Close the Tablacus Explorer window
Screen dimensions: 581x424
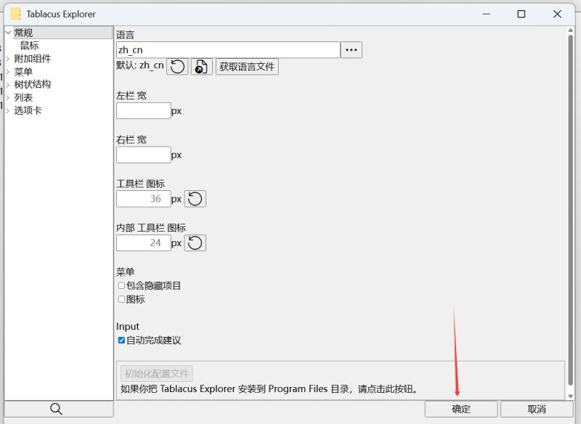[x=557, y=14]
